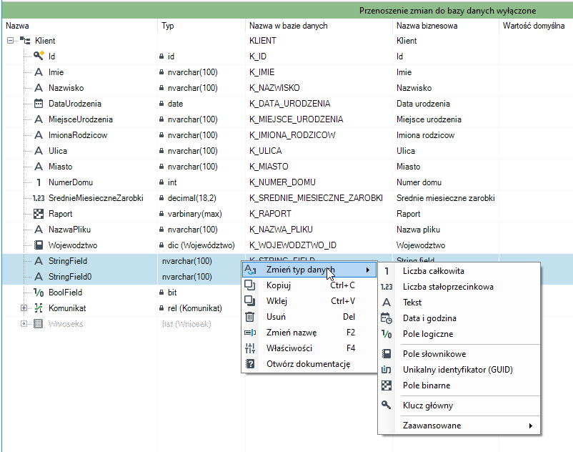Click the sliders icon beside Właściwości
This screenshot has width=573, height=452.
click(x=250, y=348)
